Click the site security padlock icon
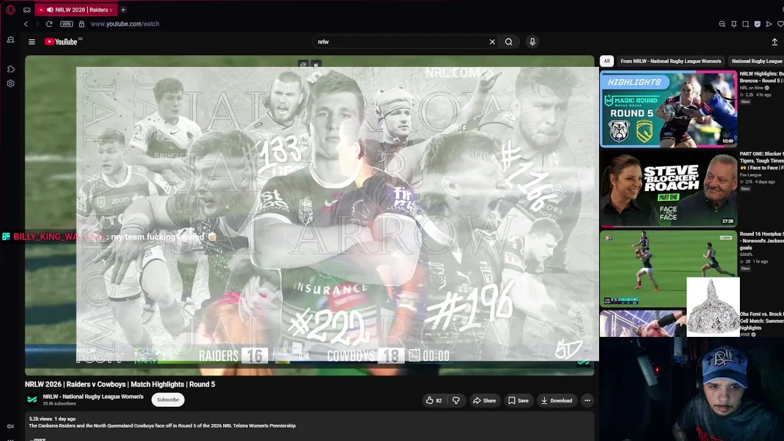The image size is (784, 441). coord(81,24)
